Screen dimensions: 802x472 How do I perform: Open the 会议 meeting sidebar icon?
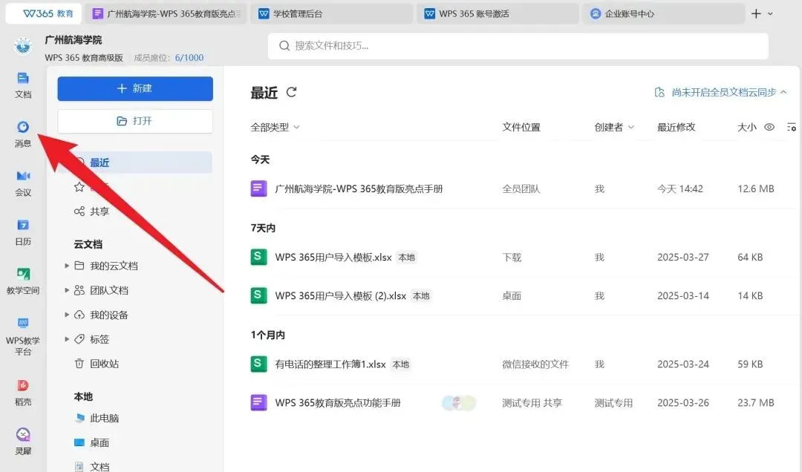pyautogui.click(x=23, y=183)
